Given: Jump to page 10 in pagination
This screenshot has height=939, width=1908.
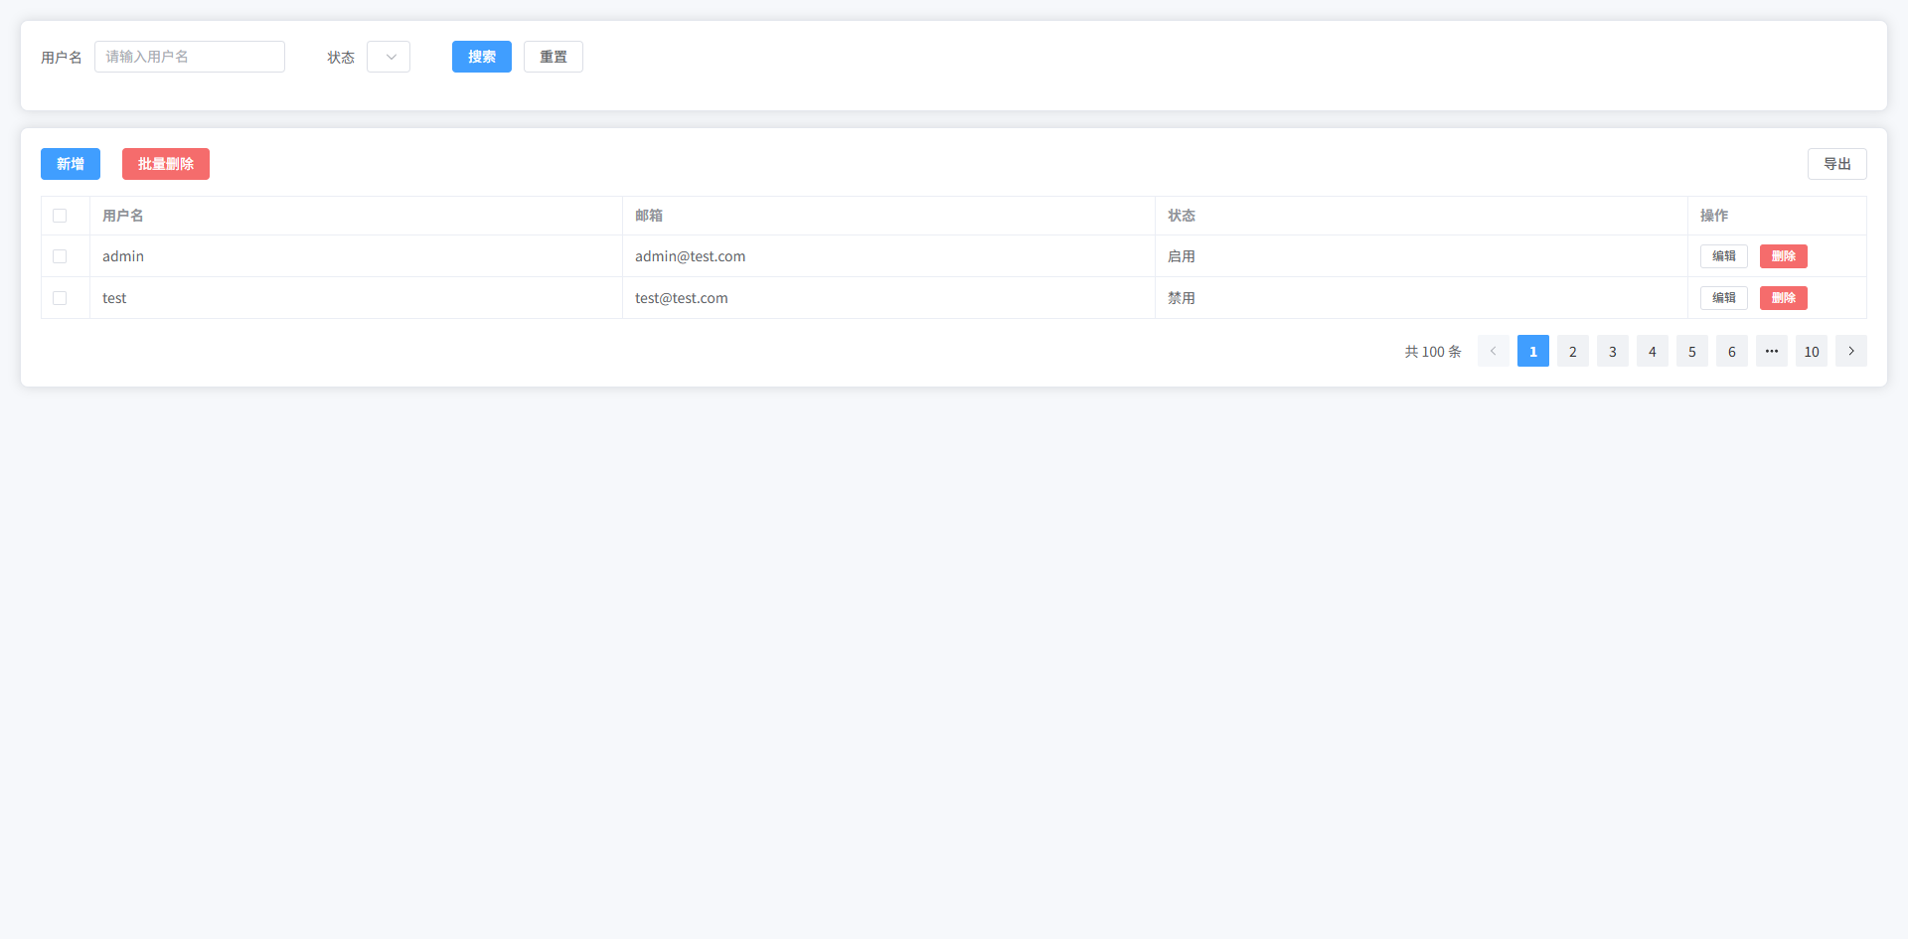Looking at the screenshot, I should point(1811,351).
